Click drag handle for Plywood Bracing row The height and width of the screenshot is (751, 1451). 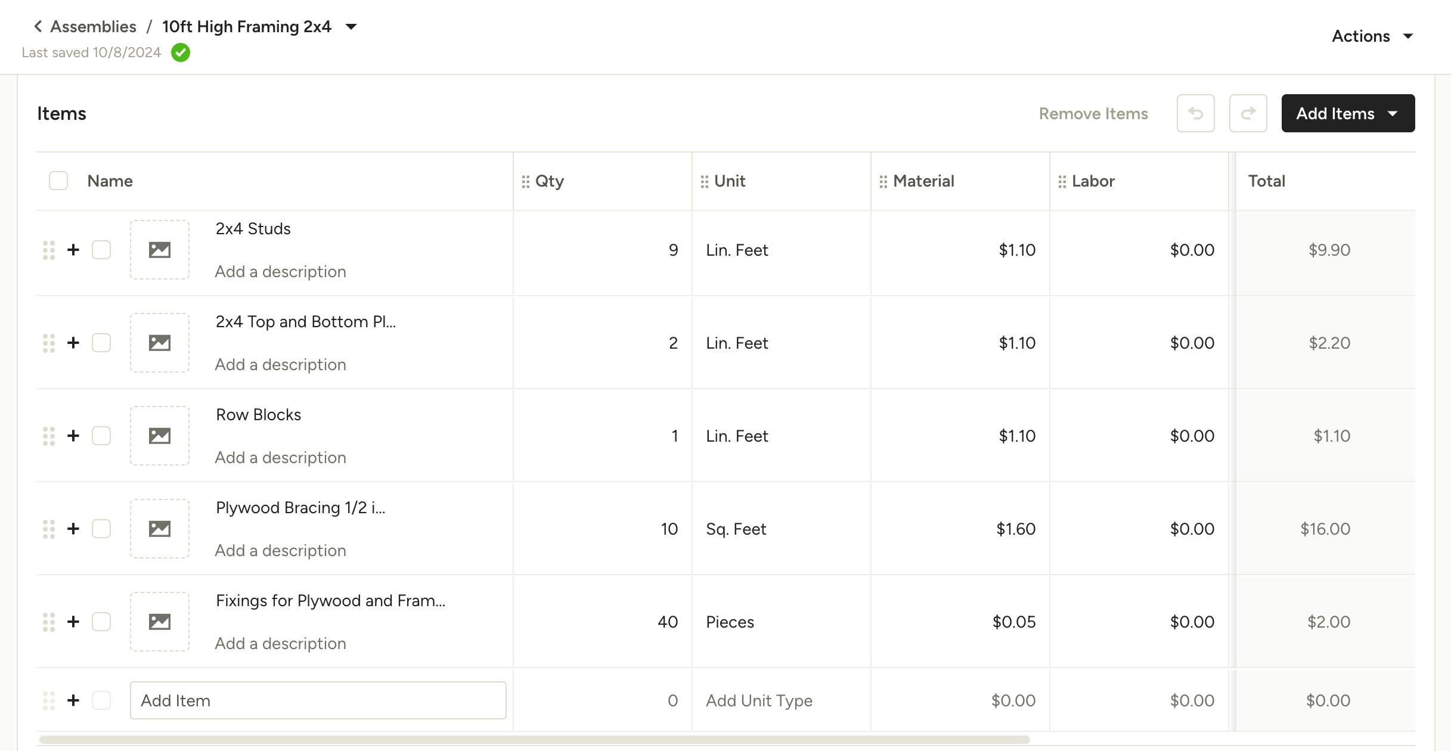click(49, 529)
